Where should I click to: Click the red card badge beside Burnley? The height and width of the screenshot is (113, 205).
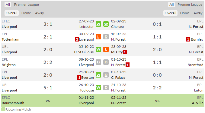(x=188, y=39)
